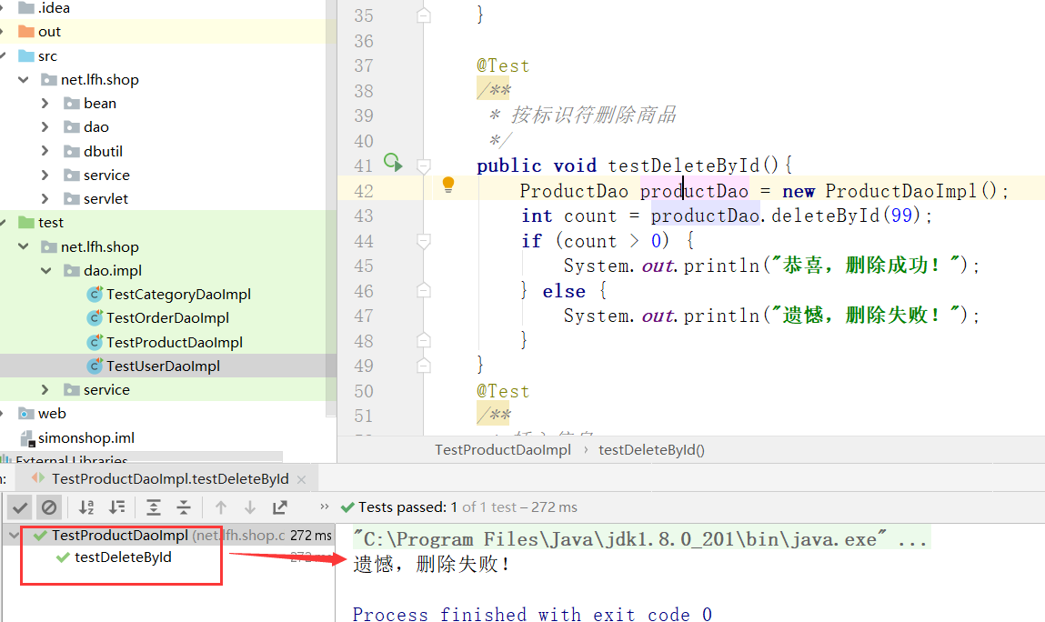Click the bean package folder icon
Image resolution: width=1045 pixels, height=622 pixels.
tap(72, 104)
